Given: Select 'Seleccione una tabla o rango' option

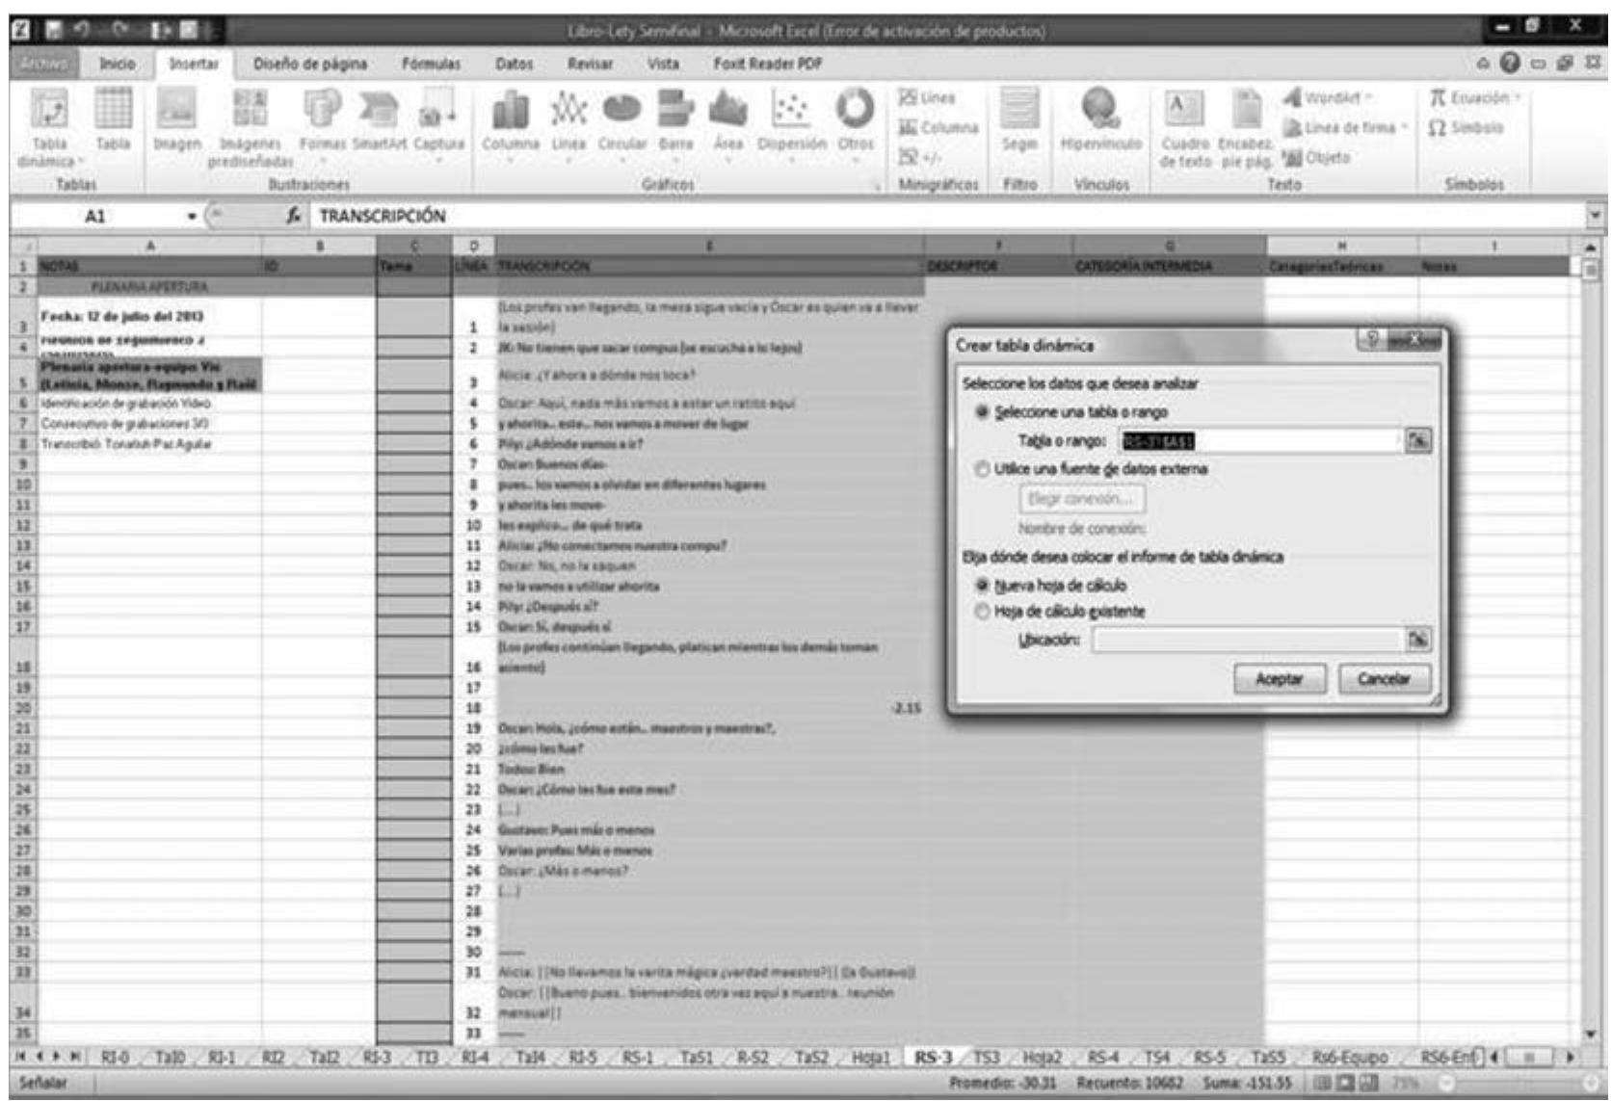Looking at the screenshot, I should click(x=983, y=412).
